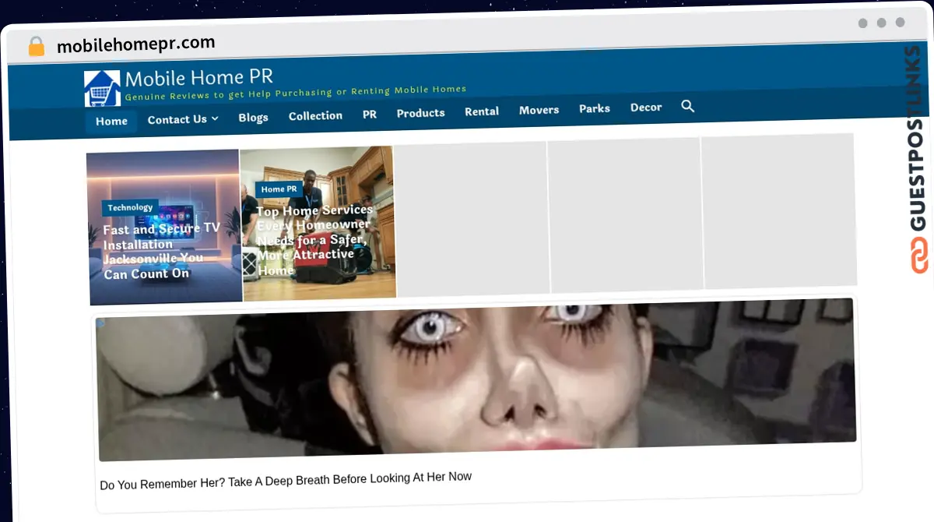
Task: Click the blue pin icon on the featured post
Action: [x=101, y=322]
